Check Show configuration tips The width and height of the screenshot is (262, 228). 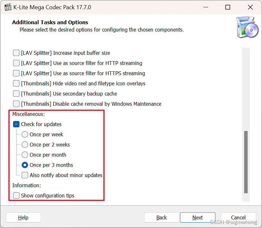coord(16,196)
